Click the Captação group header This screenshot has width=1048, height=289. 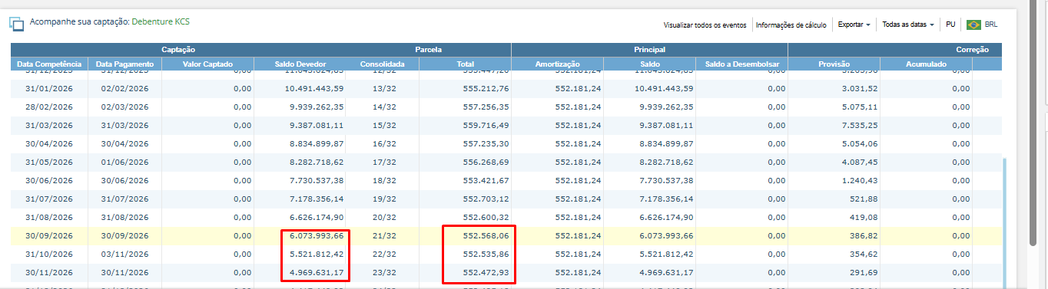pyautogui.click(x=177, y=49)
